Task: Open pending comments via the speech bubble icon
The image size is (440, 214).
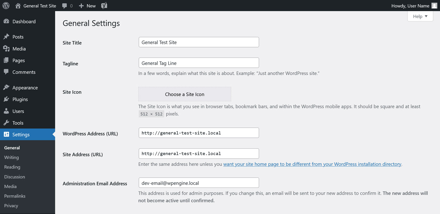Action: [67, 6]
